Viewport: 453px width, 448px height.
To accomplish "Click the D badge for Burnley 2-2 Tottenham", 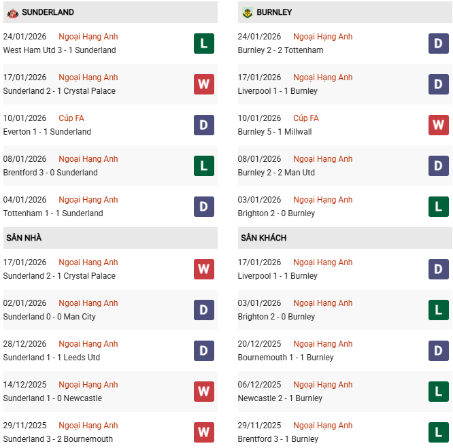I will [x=438, y=44].
